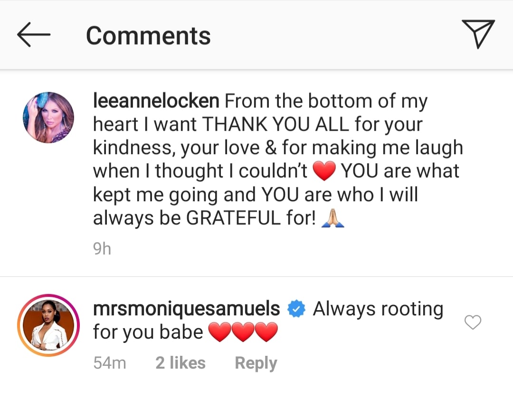Image resolution: width=513 pixels, height=401 pixels.
Task: Tap the red heart emoji in leeannelocken's comment
Action: [x=325, y=171]
